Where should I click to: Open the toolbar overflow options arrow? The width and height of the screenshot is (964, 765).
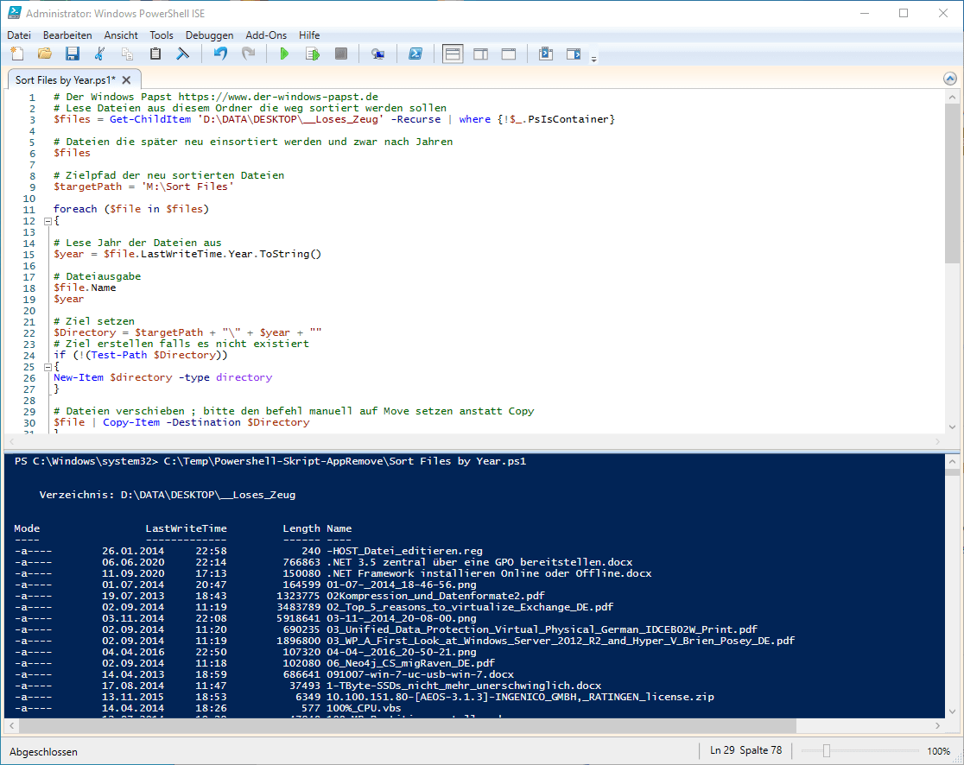point(593,59)
